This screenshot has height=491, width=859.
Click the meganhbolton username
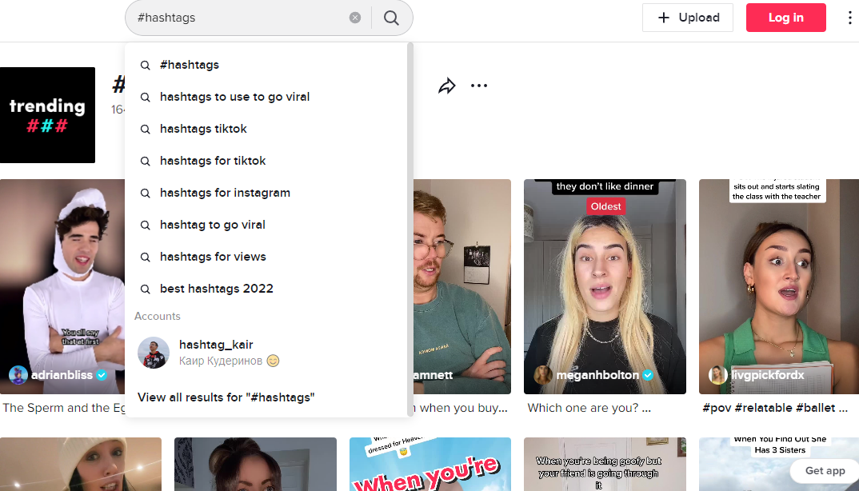[x=597, y=375]
